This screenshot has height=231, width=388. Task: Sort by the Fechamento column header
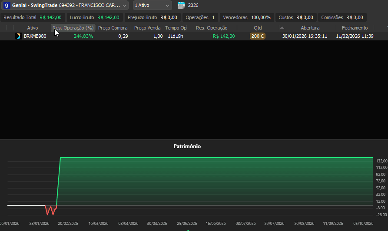pos(355,28)
